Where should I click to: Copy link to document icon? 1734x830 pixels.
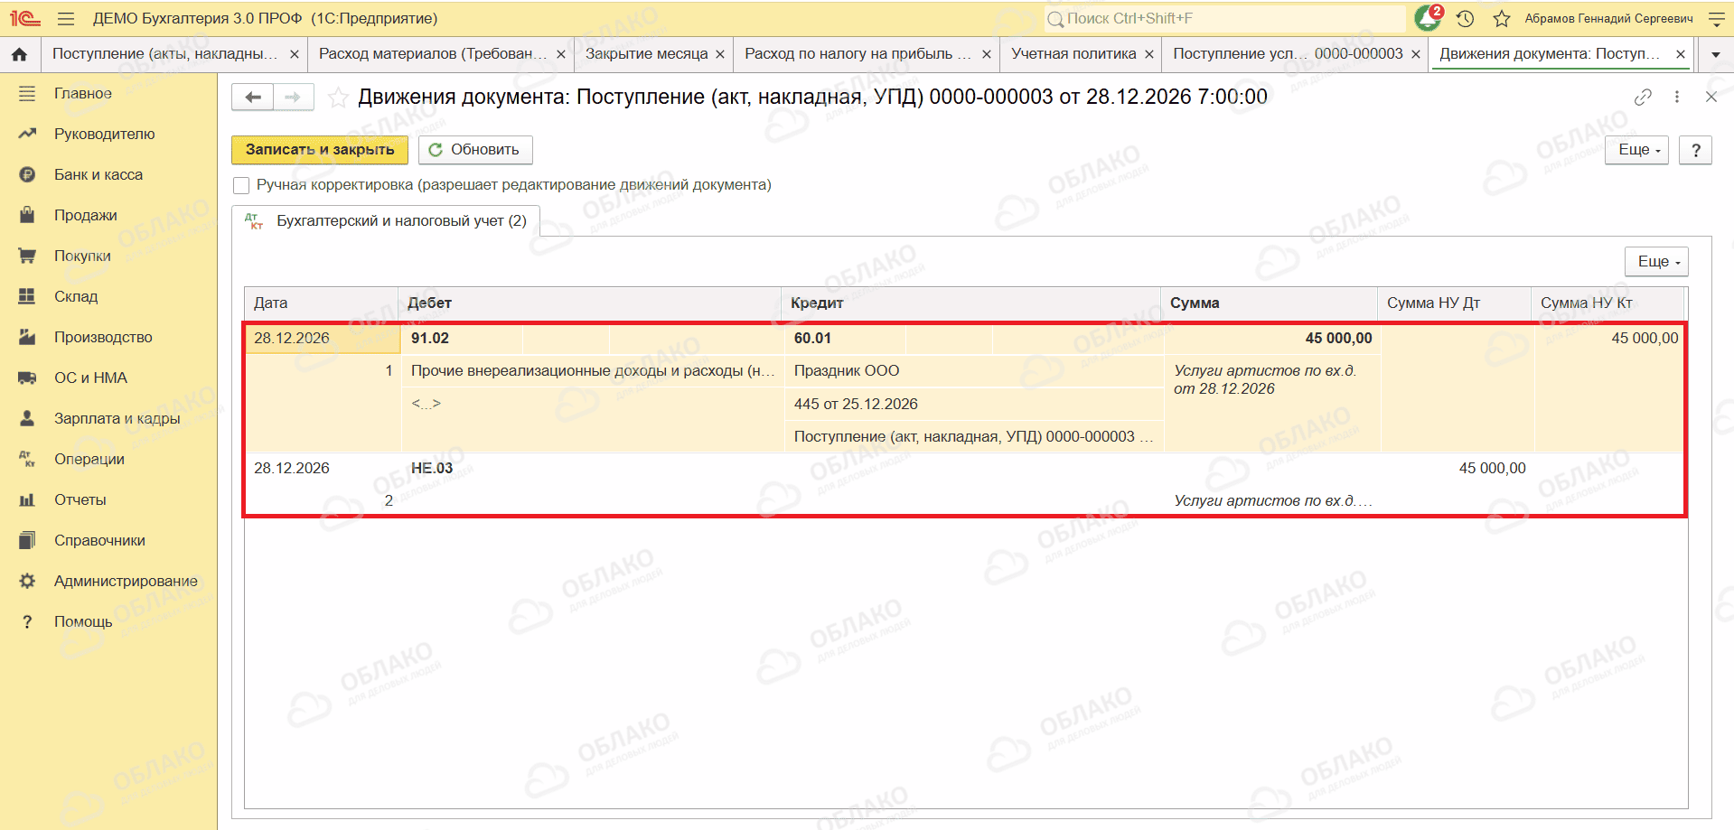pos(1643,97)
